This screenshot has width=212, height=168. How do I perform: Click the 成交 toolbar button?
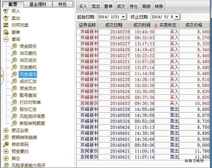point(121,6)
